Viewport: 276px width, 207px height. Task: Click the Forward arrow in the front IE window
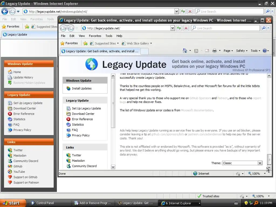71,28
